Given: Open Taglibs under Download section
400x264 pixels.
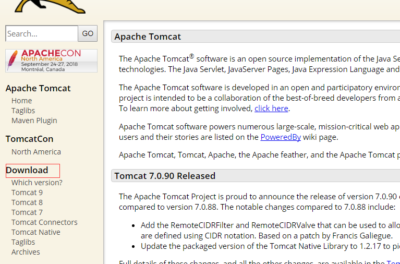Looking at the screenshot, I should pos(23,242).
